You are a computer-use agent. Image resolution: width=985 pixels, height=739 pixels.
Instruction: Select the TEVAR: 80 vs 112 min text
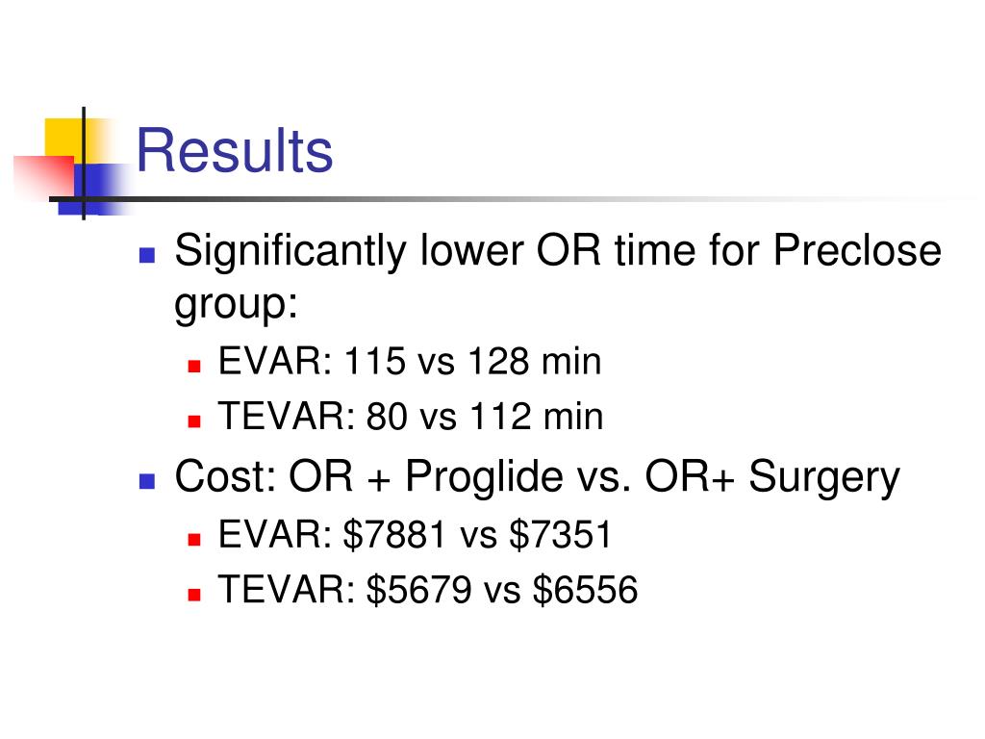click(x=411, y=416)
